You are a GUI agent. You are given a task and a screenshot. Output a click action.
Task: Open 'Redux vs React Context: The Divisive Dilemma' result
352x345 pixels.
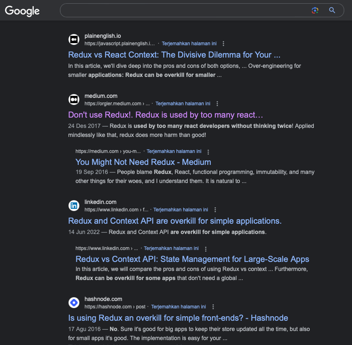[x=174, y=55]
